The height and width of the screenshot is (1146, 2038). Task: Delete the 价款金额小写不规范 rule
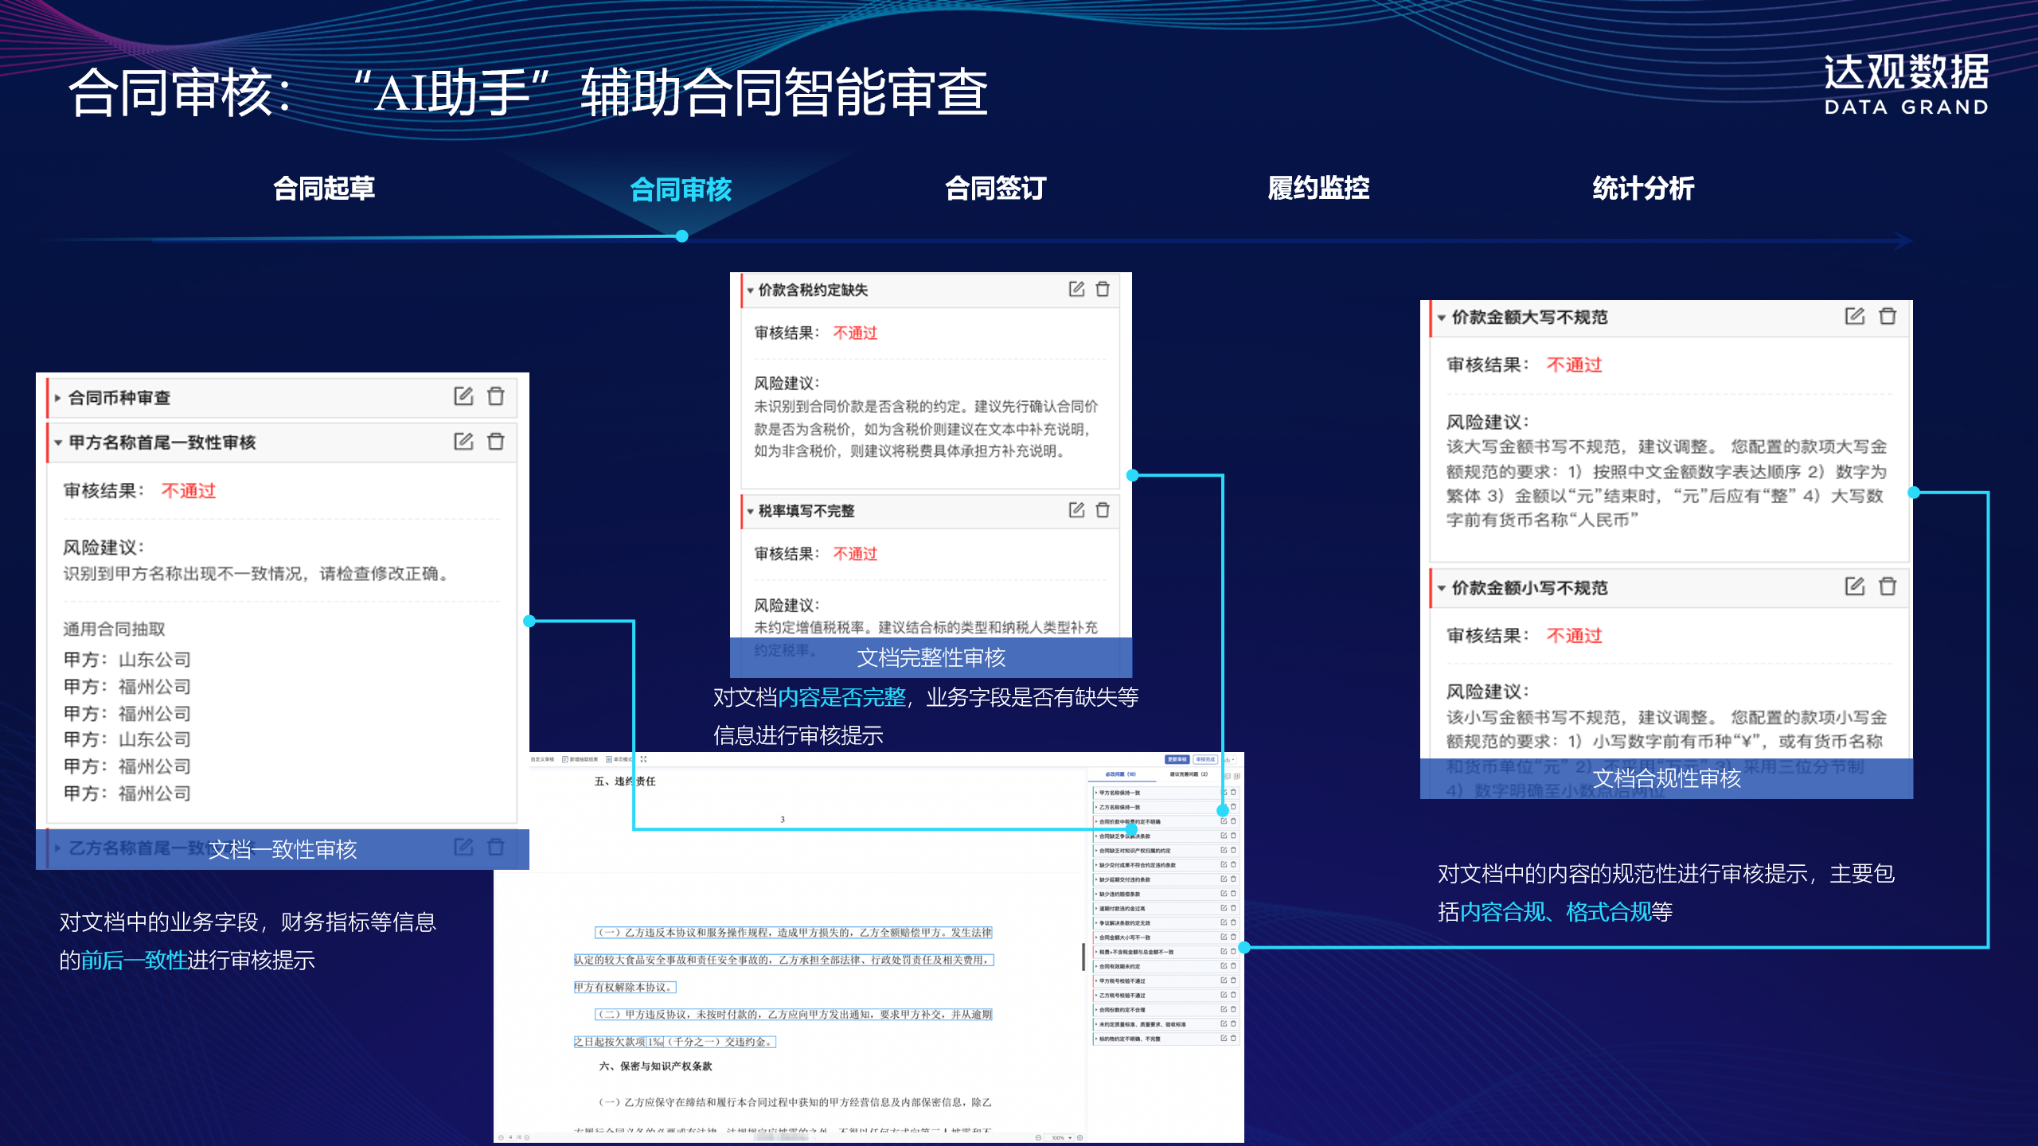[1888, 587]
